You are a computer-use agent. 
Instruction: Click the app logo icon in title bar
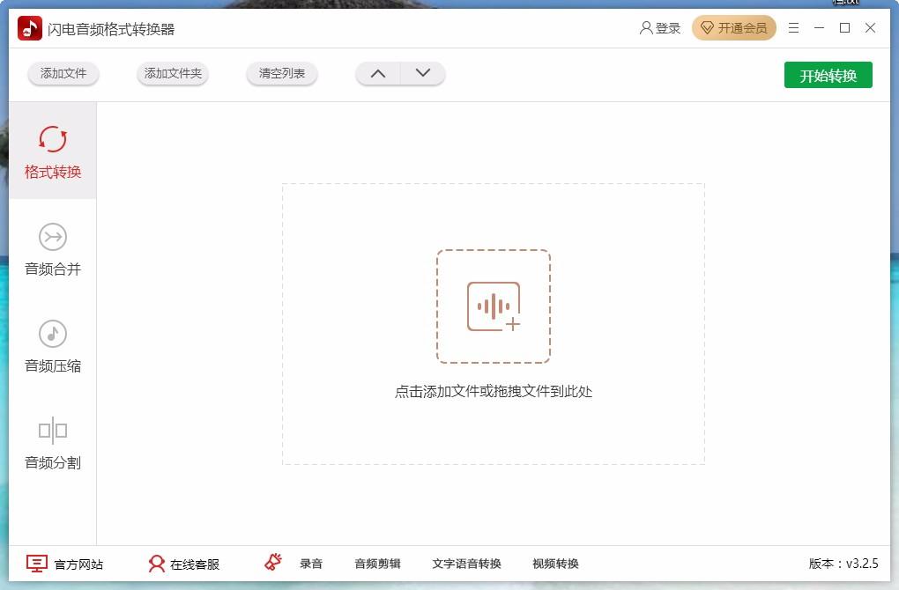tap(30, 28)
